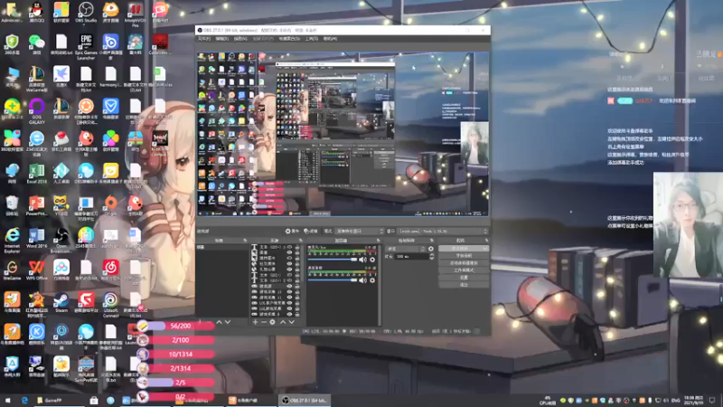This screenshot has width=723, height=407.
Task: Move selected source down in Sources list
Action: click(x=291, y=322)
